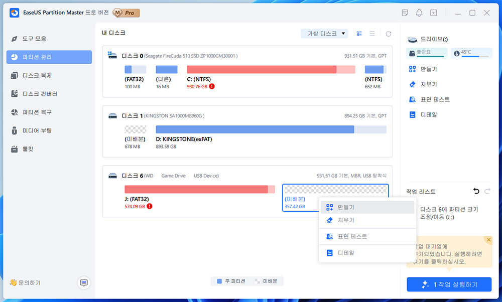
Task: Click 지우기 in the right panel
Action: pos(423,84)
